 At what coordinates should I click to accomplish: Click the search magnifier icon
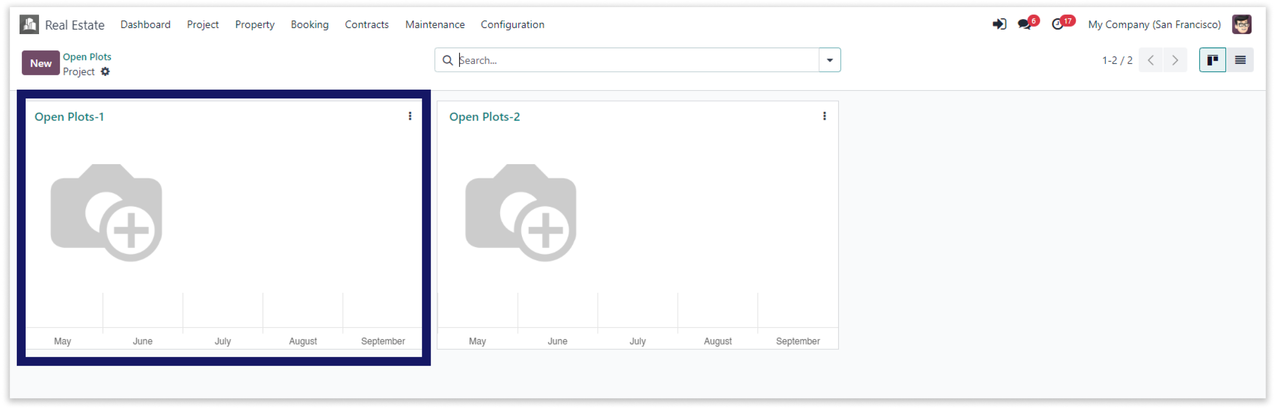click(447, 60)
